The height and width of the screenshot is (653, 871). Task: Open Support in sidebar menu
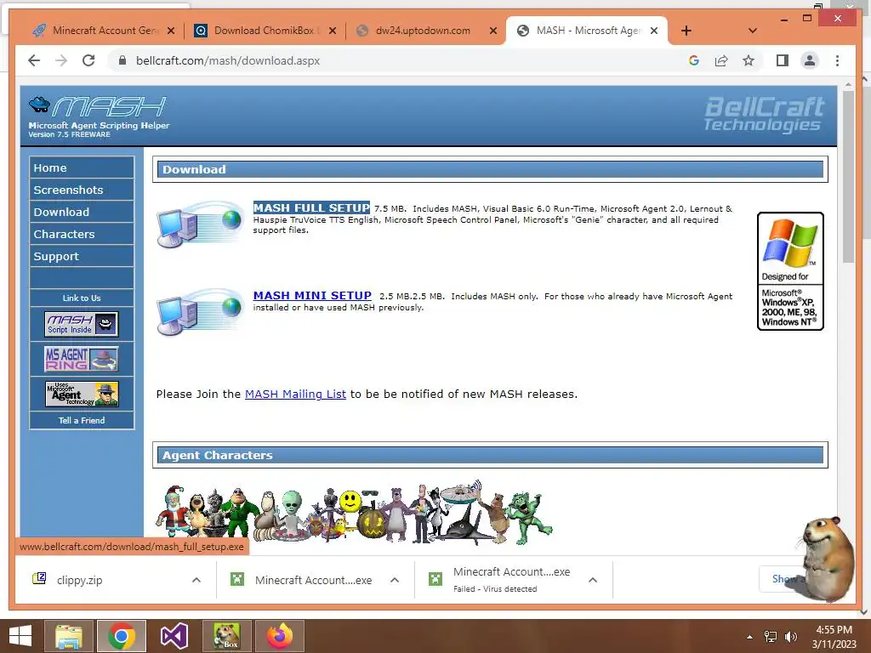tap(82, 257)
